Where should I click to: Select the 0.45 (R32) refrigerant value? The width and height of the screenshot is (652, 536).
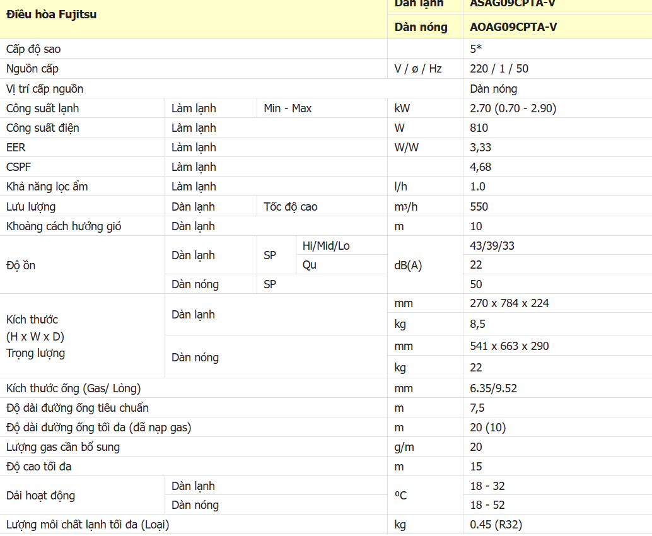[x=496, y=525]
